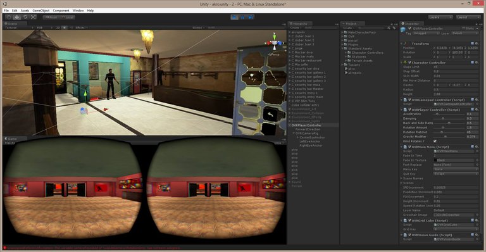Select C security bar theater in Hierarchy

308,89
